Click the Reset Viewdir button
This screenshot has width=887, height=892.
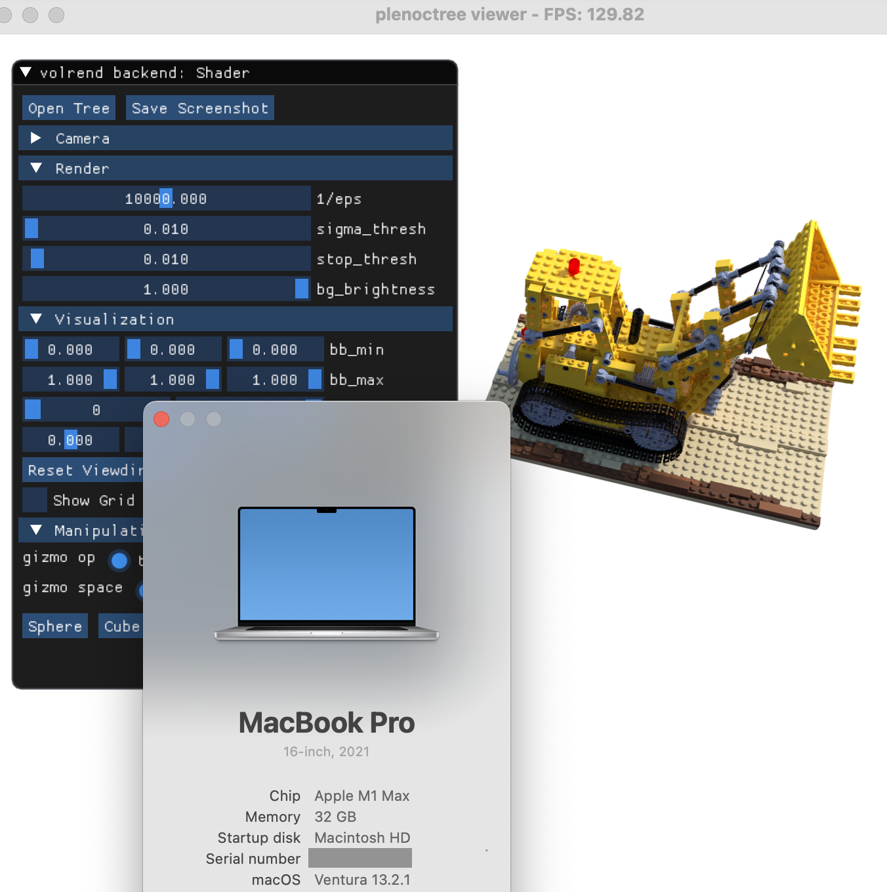[x=83, y=470]
